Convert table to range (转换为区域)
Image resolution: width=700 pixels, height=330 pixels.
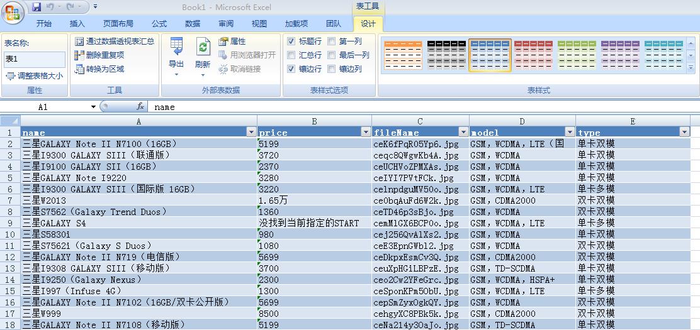point(99,69)
